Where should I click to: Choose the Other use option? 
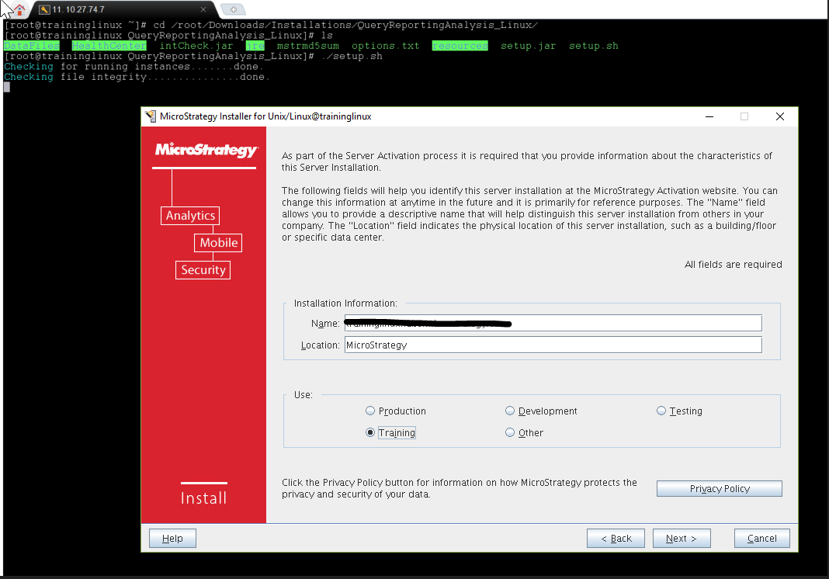pos(510,433)
